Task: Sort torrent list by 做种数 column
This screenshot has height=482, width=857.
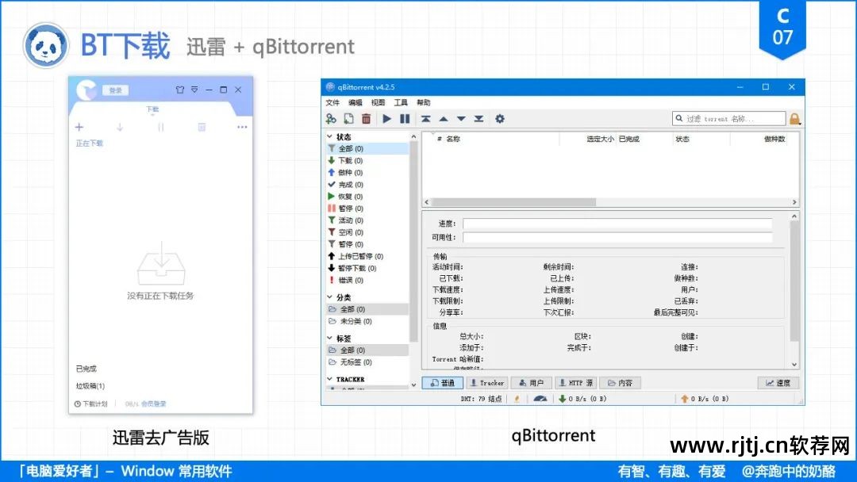Action: click(774, 140)
